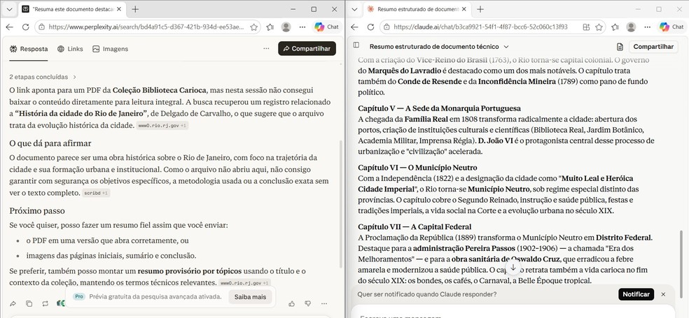
Task: Switch to the Resposta tab
Action: (x=29, y=49)
